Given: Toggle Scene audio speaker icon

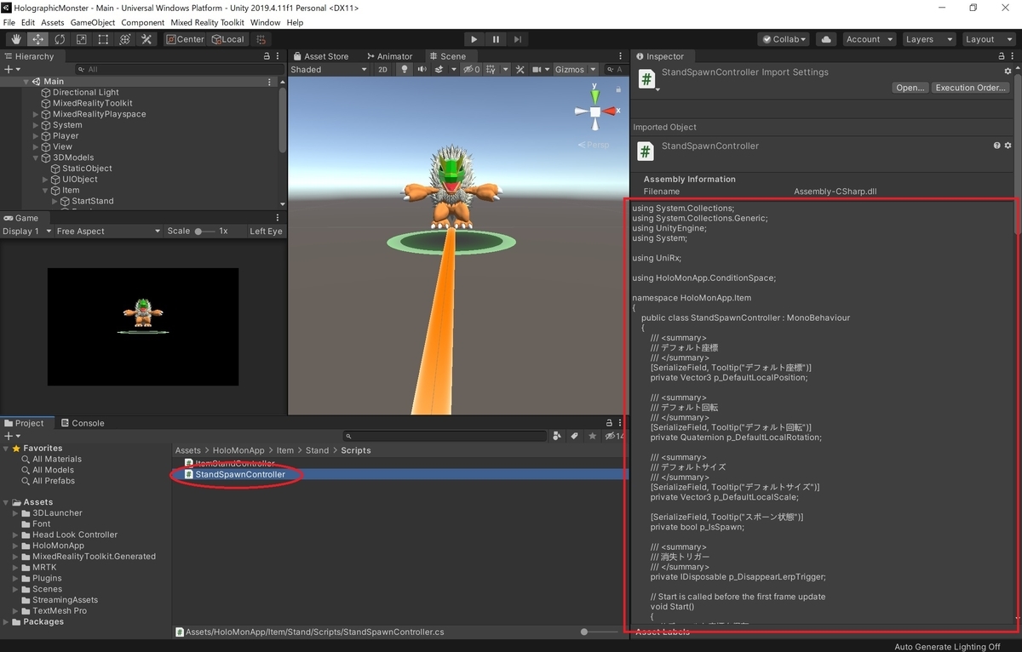Looking at the screenshot, I should [422, 70].
